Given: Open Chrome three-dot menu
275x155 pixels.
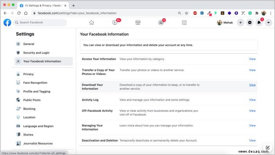Looking at the screenshot, I should (x=271, y=13).
